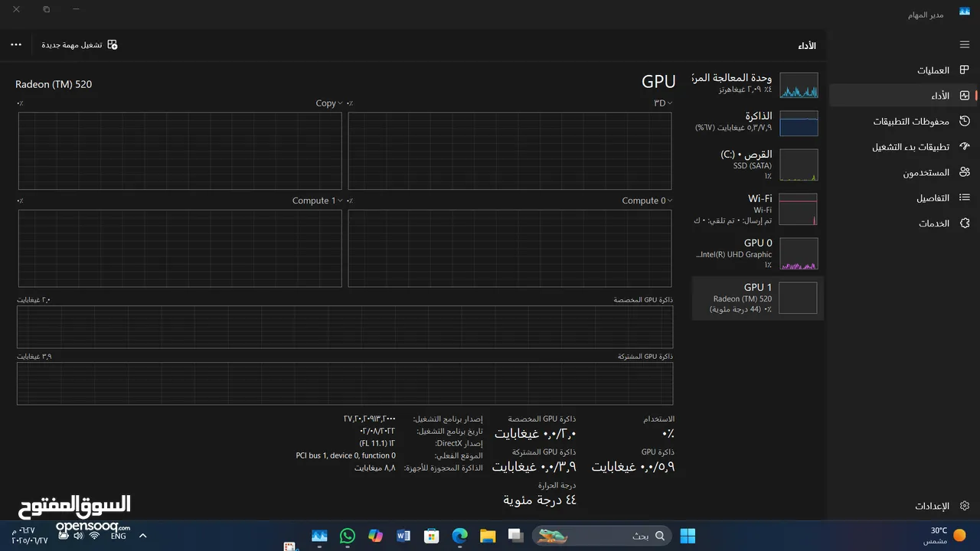Click the taskbar search box (بحث)
980x551 pixels.
602,536
